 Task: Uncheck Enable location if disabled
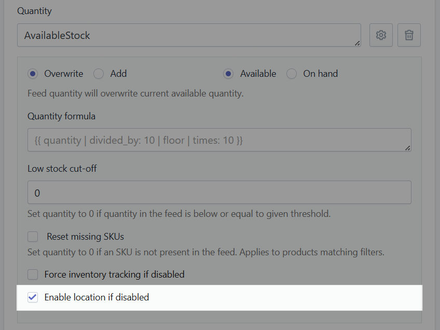click(33, 297)
